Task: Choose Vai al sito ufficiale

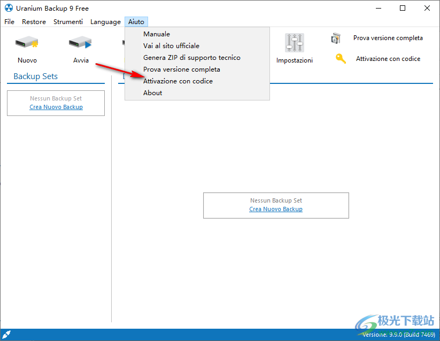Action: pos(171,46)
